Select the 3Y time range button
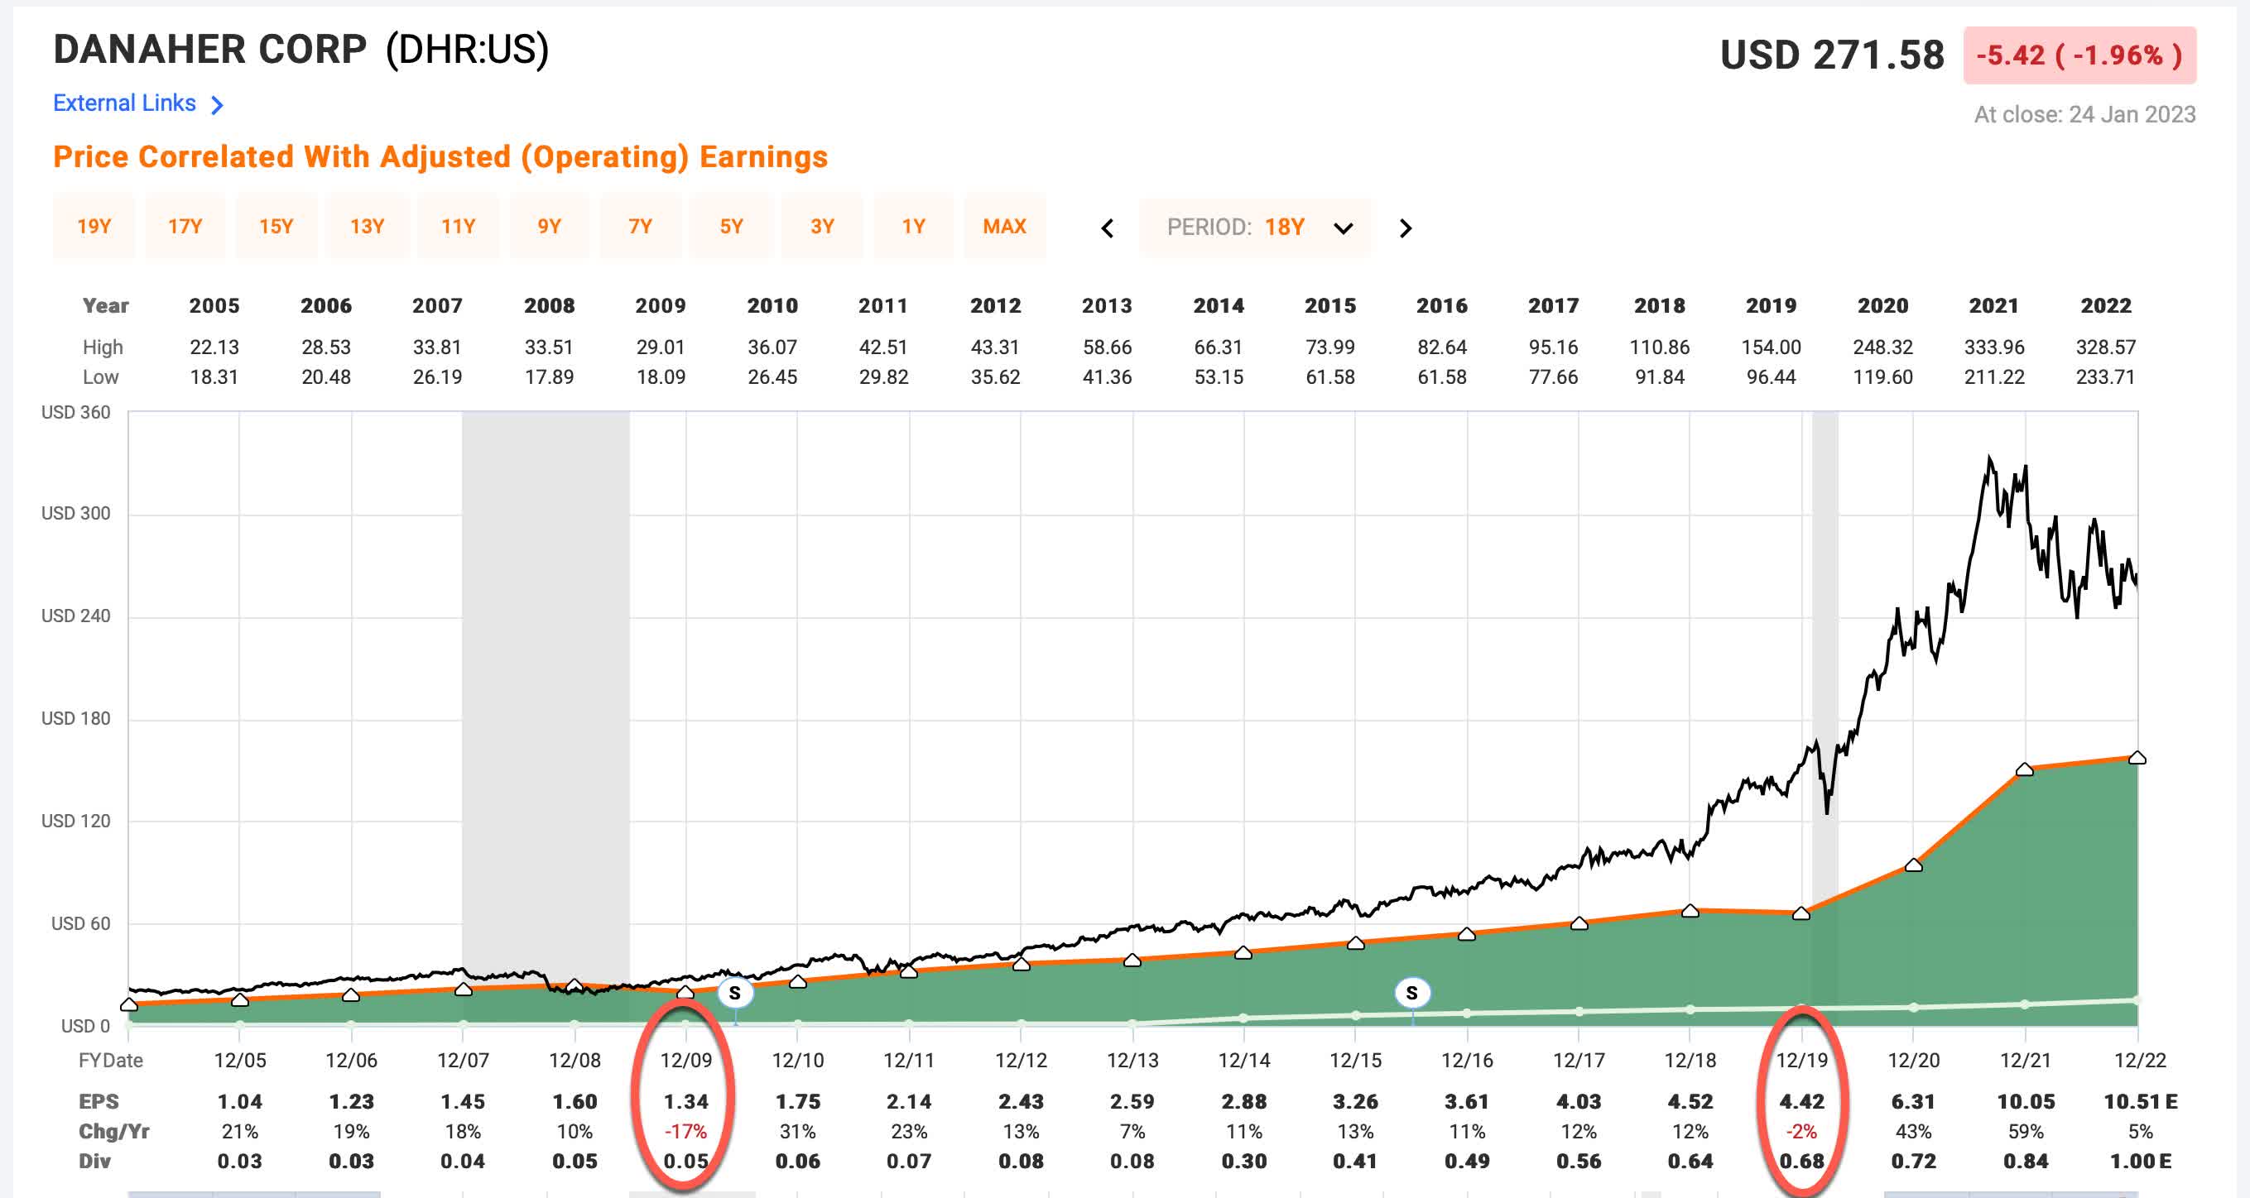Viewport: 2250px width, 1198px height. [822, 226]
